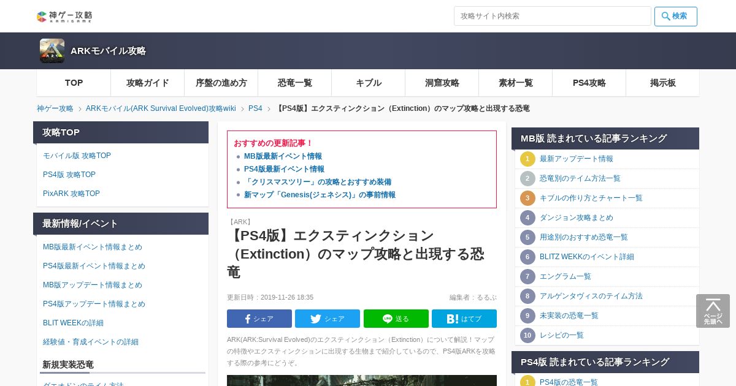Screen dimensions: 736x386
Task: Open rank 6 BLITZ WEKKのイベント詳細
Action: tap(587, 257)
